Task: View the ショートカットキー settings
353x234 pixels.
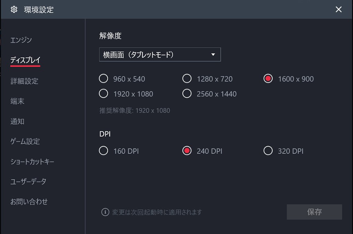Action: [32, 162]
